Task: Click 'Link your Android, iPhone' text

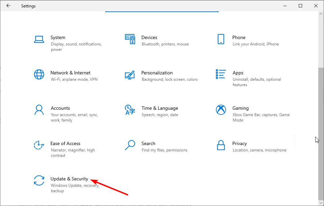Action: click(256, 44)
